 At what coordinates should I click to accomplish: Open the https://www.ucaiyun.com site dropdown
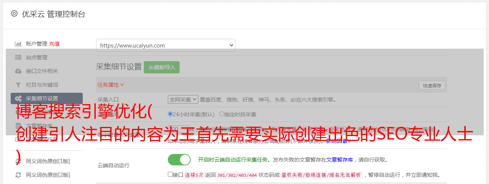pos(166,45)
